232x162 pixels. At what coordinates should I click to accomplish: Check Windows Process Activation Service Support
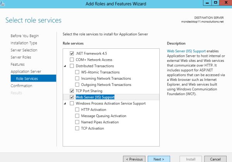coord(72,104)
